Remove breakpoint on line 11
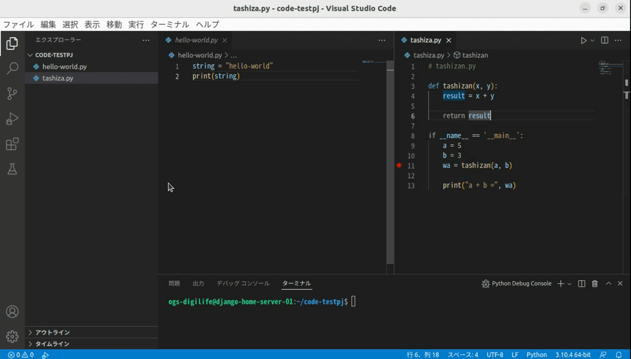The image size is (631, 359). (399, 166)
